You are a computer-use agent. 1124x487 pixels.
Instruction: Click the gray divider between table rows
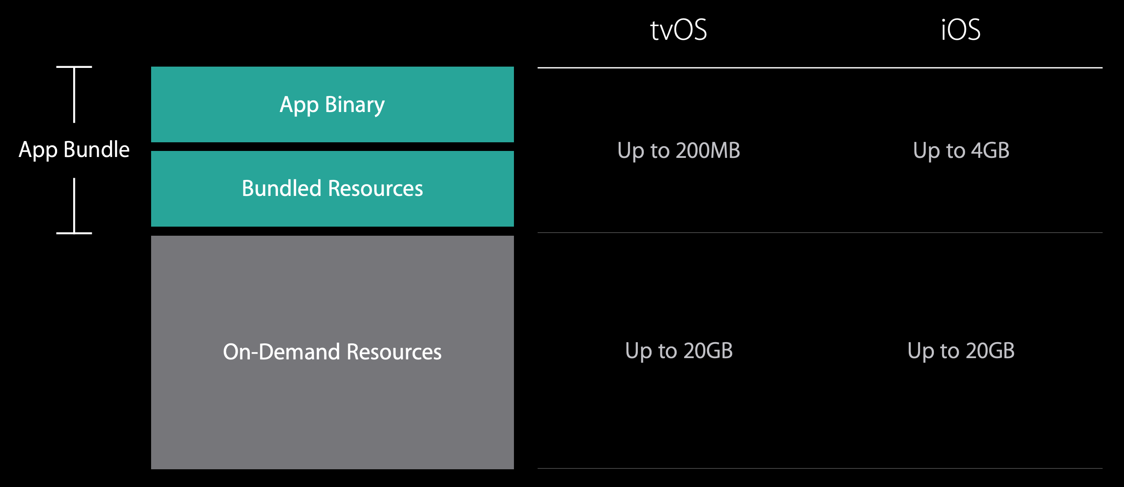820,233
